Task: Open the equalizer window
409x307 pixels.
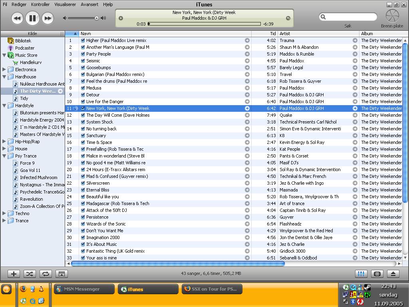Action: tap(361, 274)
